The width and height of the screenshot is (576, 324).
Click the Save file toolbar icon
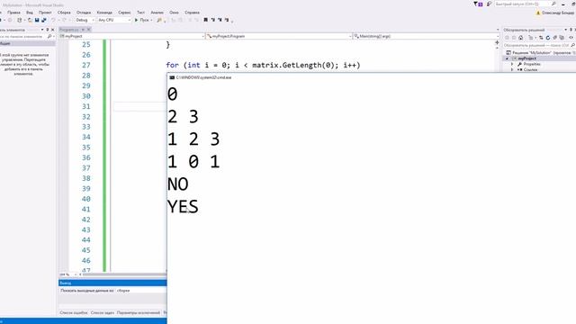[x=37, y=20]
